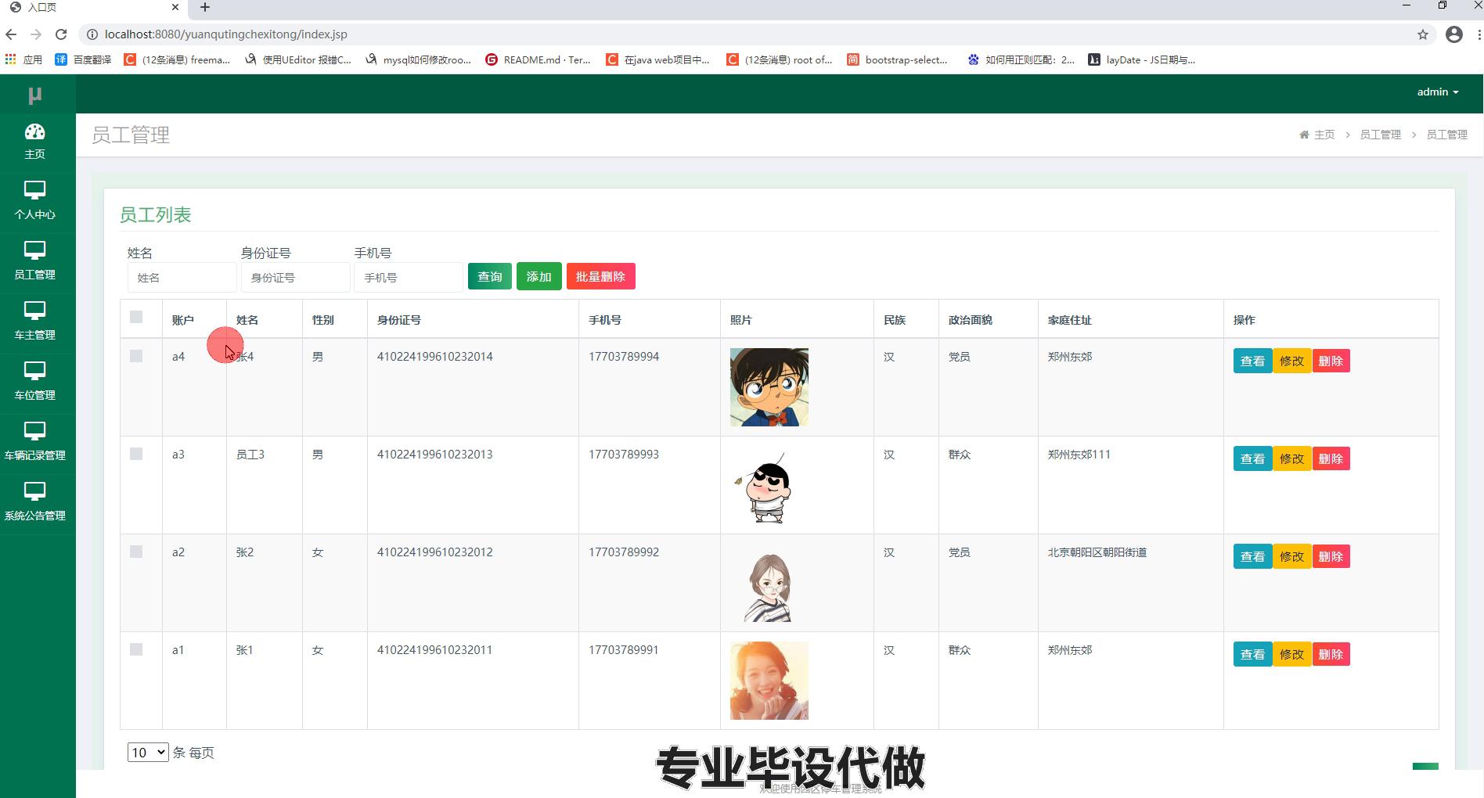Image resolution: width=1484 pixels, height=798 pixels.
Task: Open 系统公告管理 in sidebar
Action: click(35, 502)
